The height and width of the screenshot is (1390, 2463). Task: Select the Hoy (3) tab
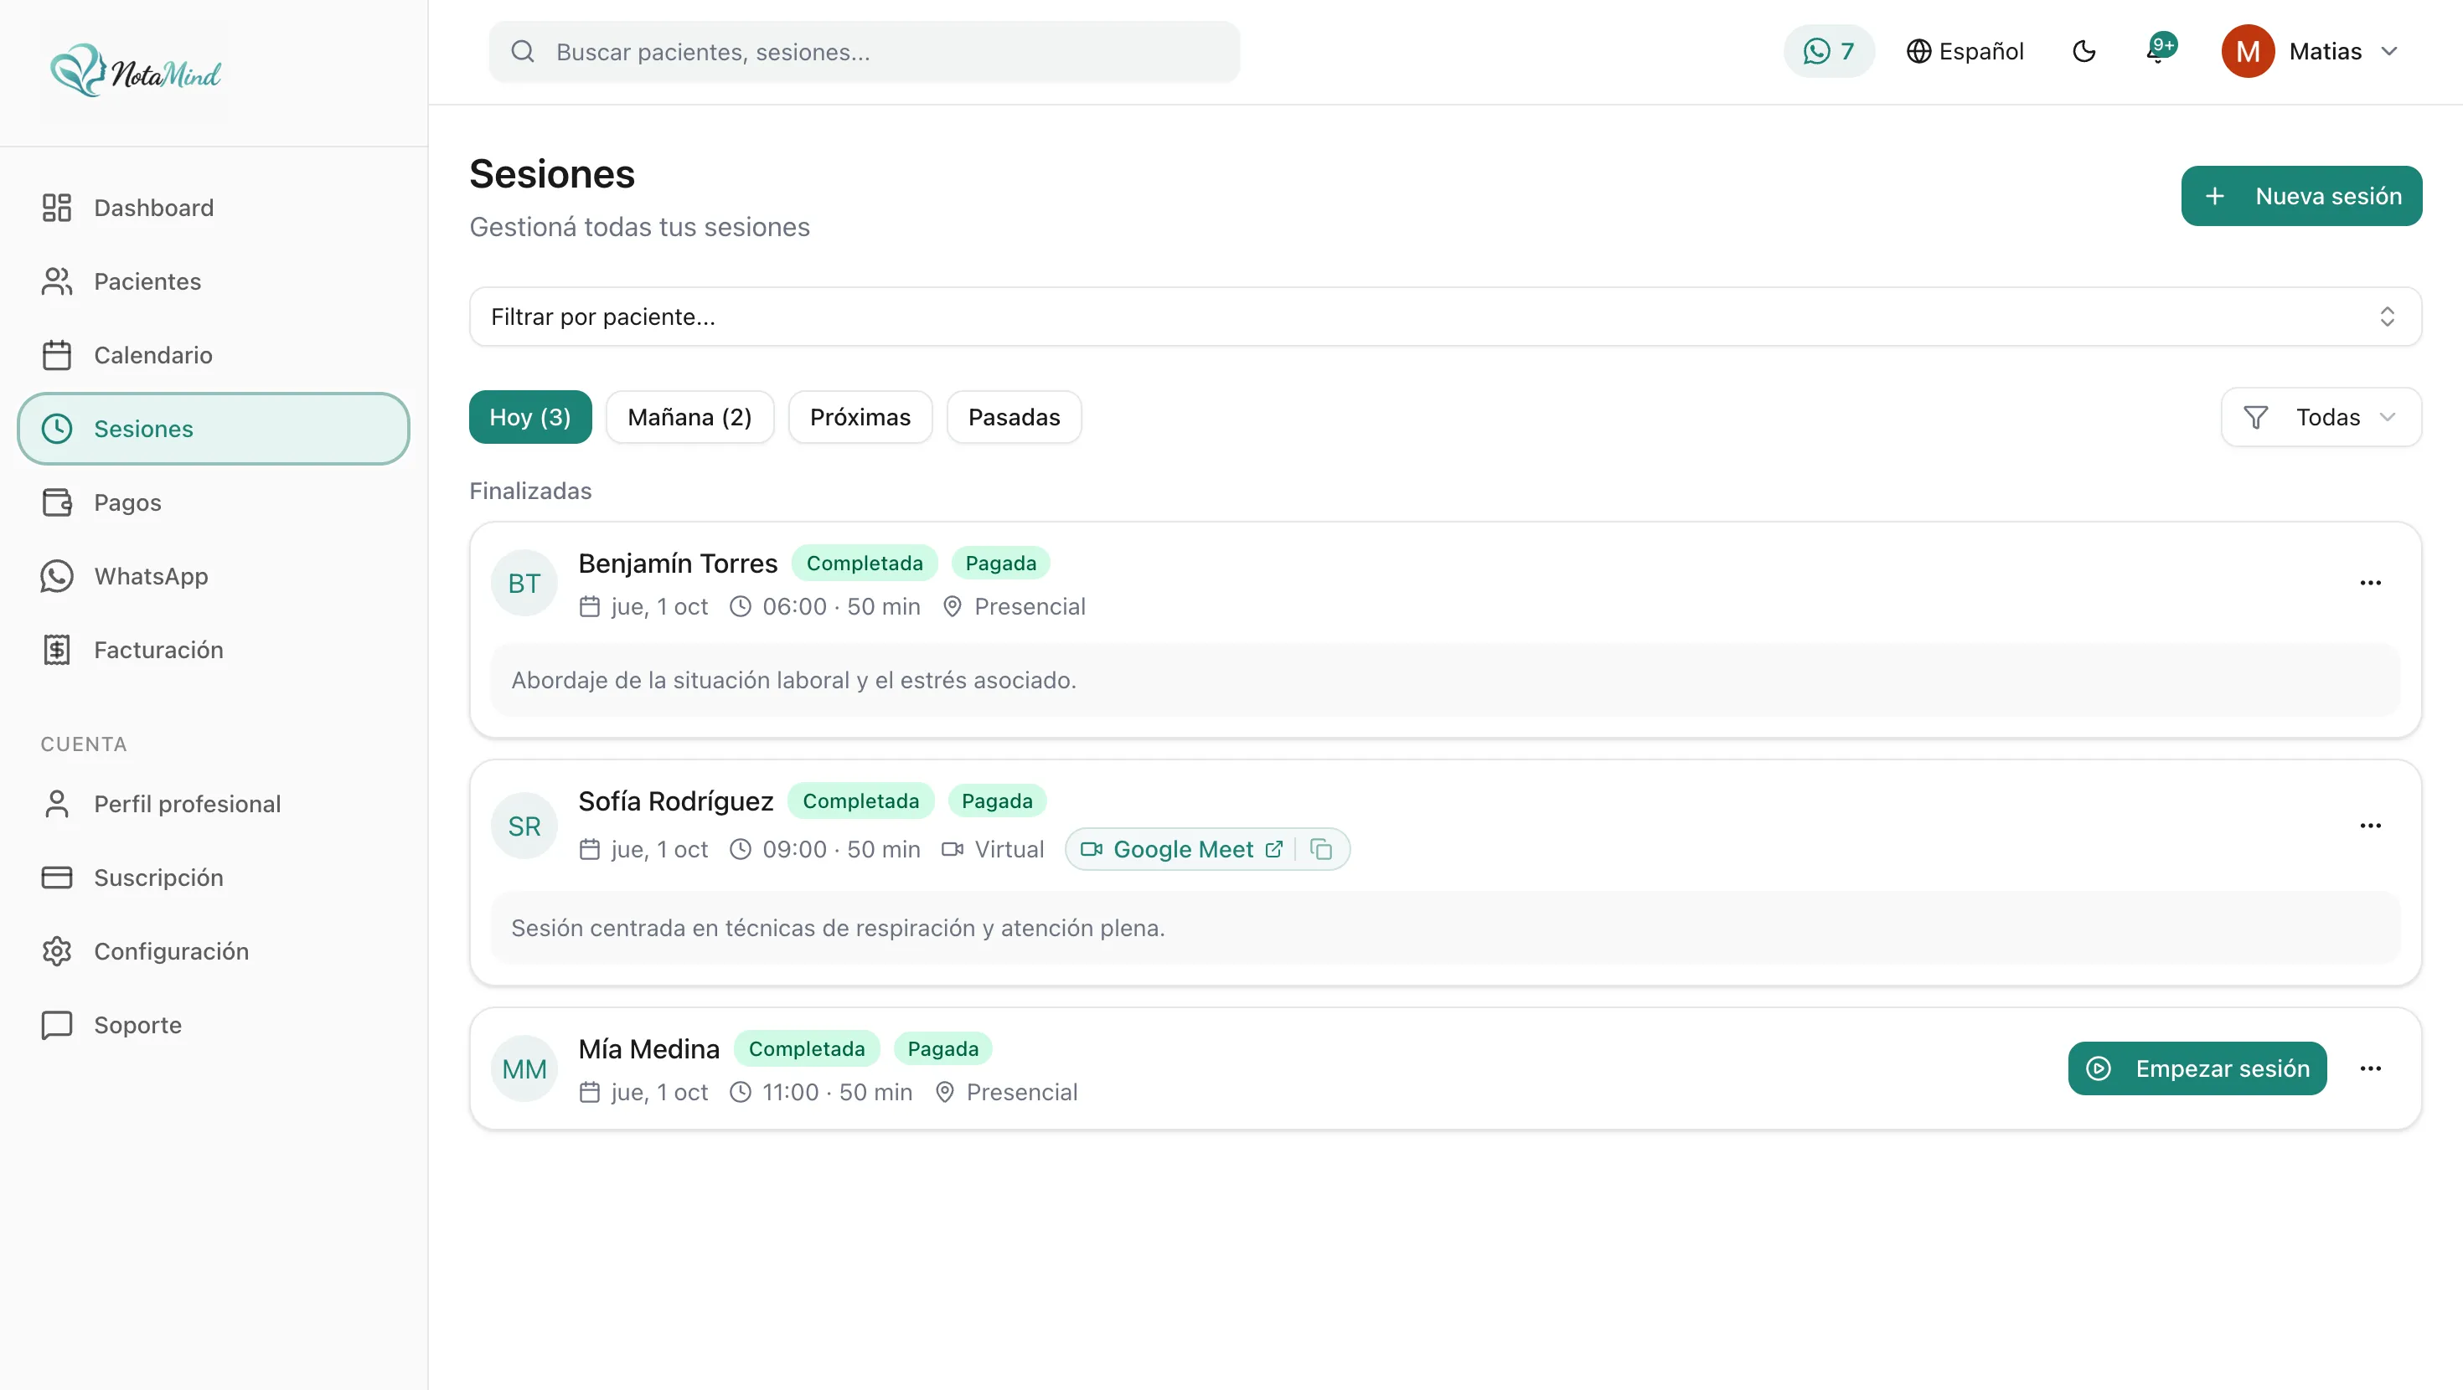(529, 417)
